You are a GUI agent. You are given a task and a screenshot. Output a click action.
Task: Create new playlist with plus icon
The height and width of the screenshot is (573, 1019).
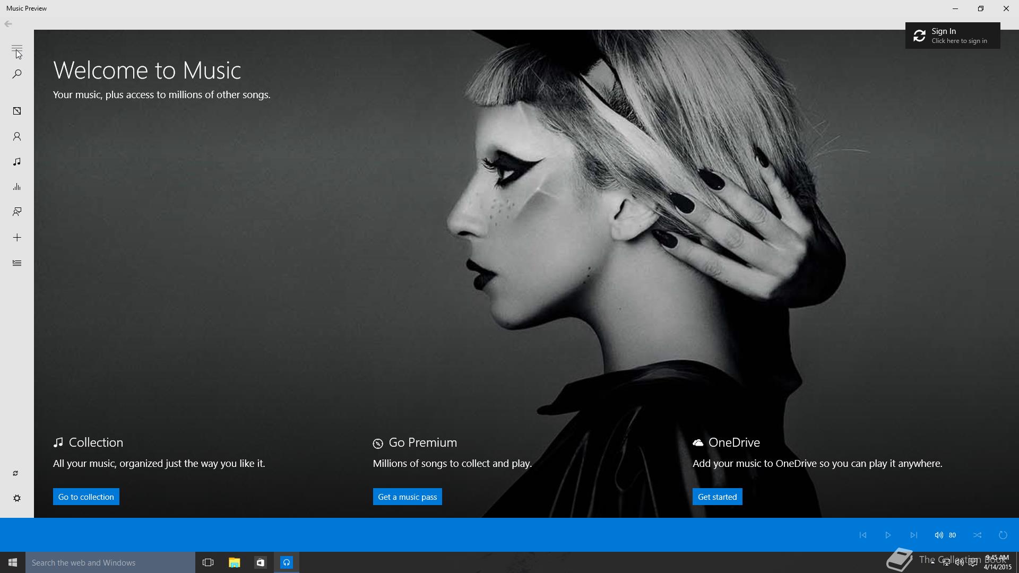[17, 237]
